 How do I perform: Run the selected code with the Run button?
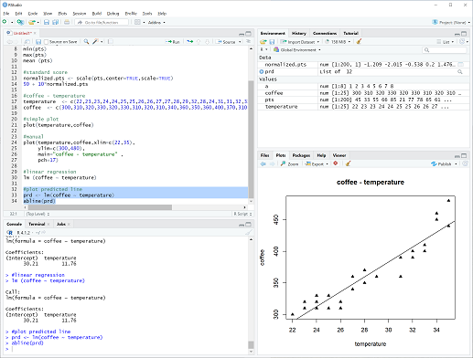[173, 42]
